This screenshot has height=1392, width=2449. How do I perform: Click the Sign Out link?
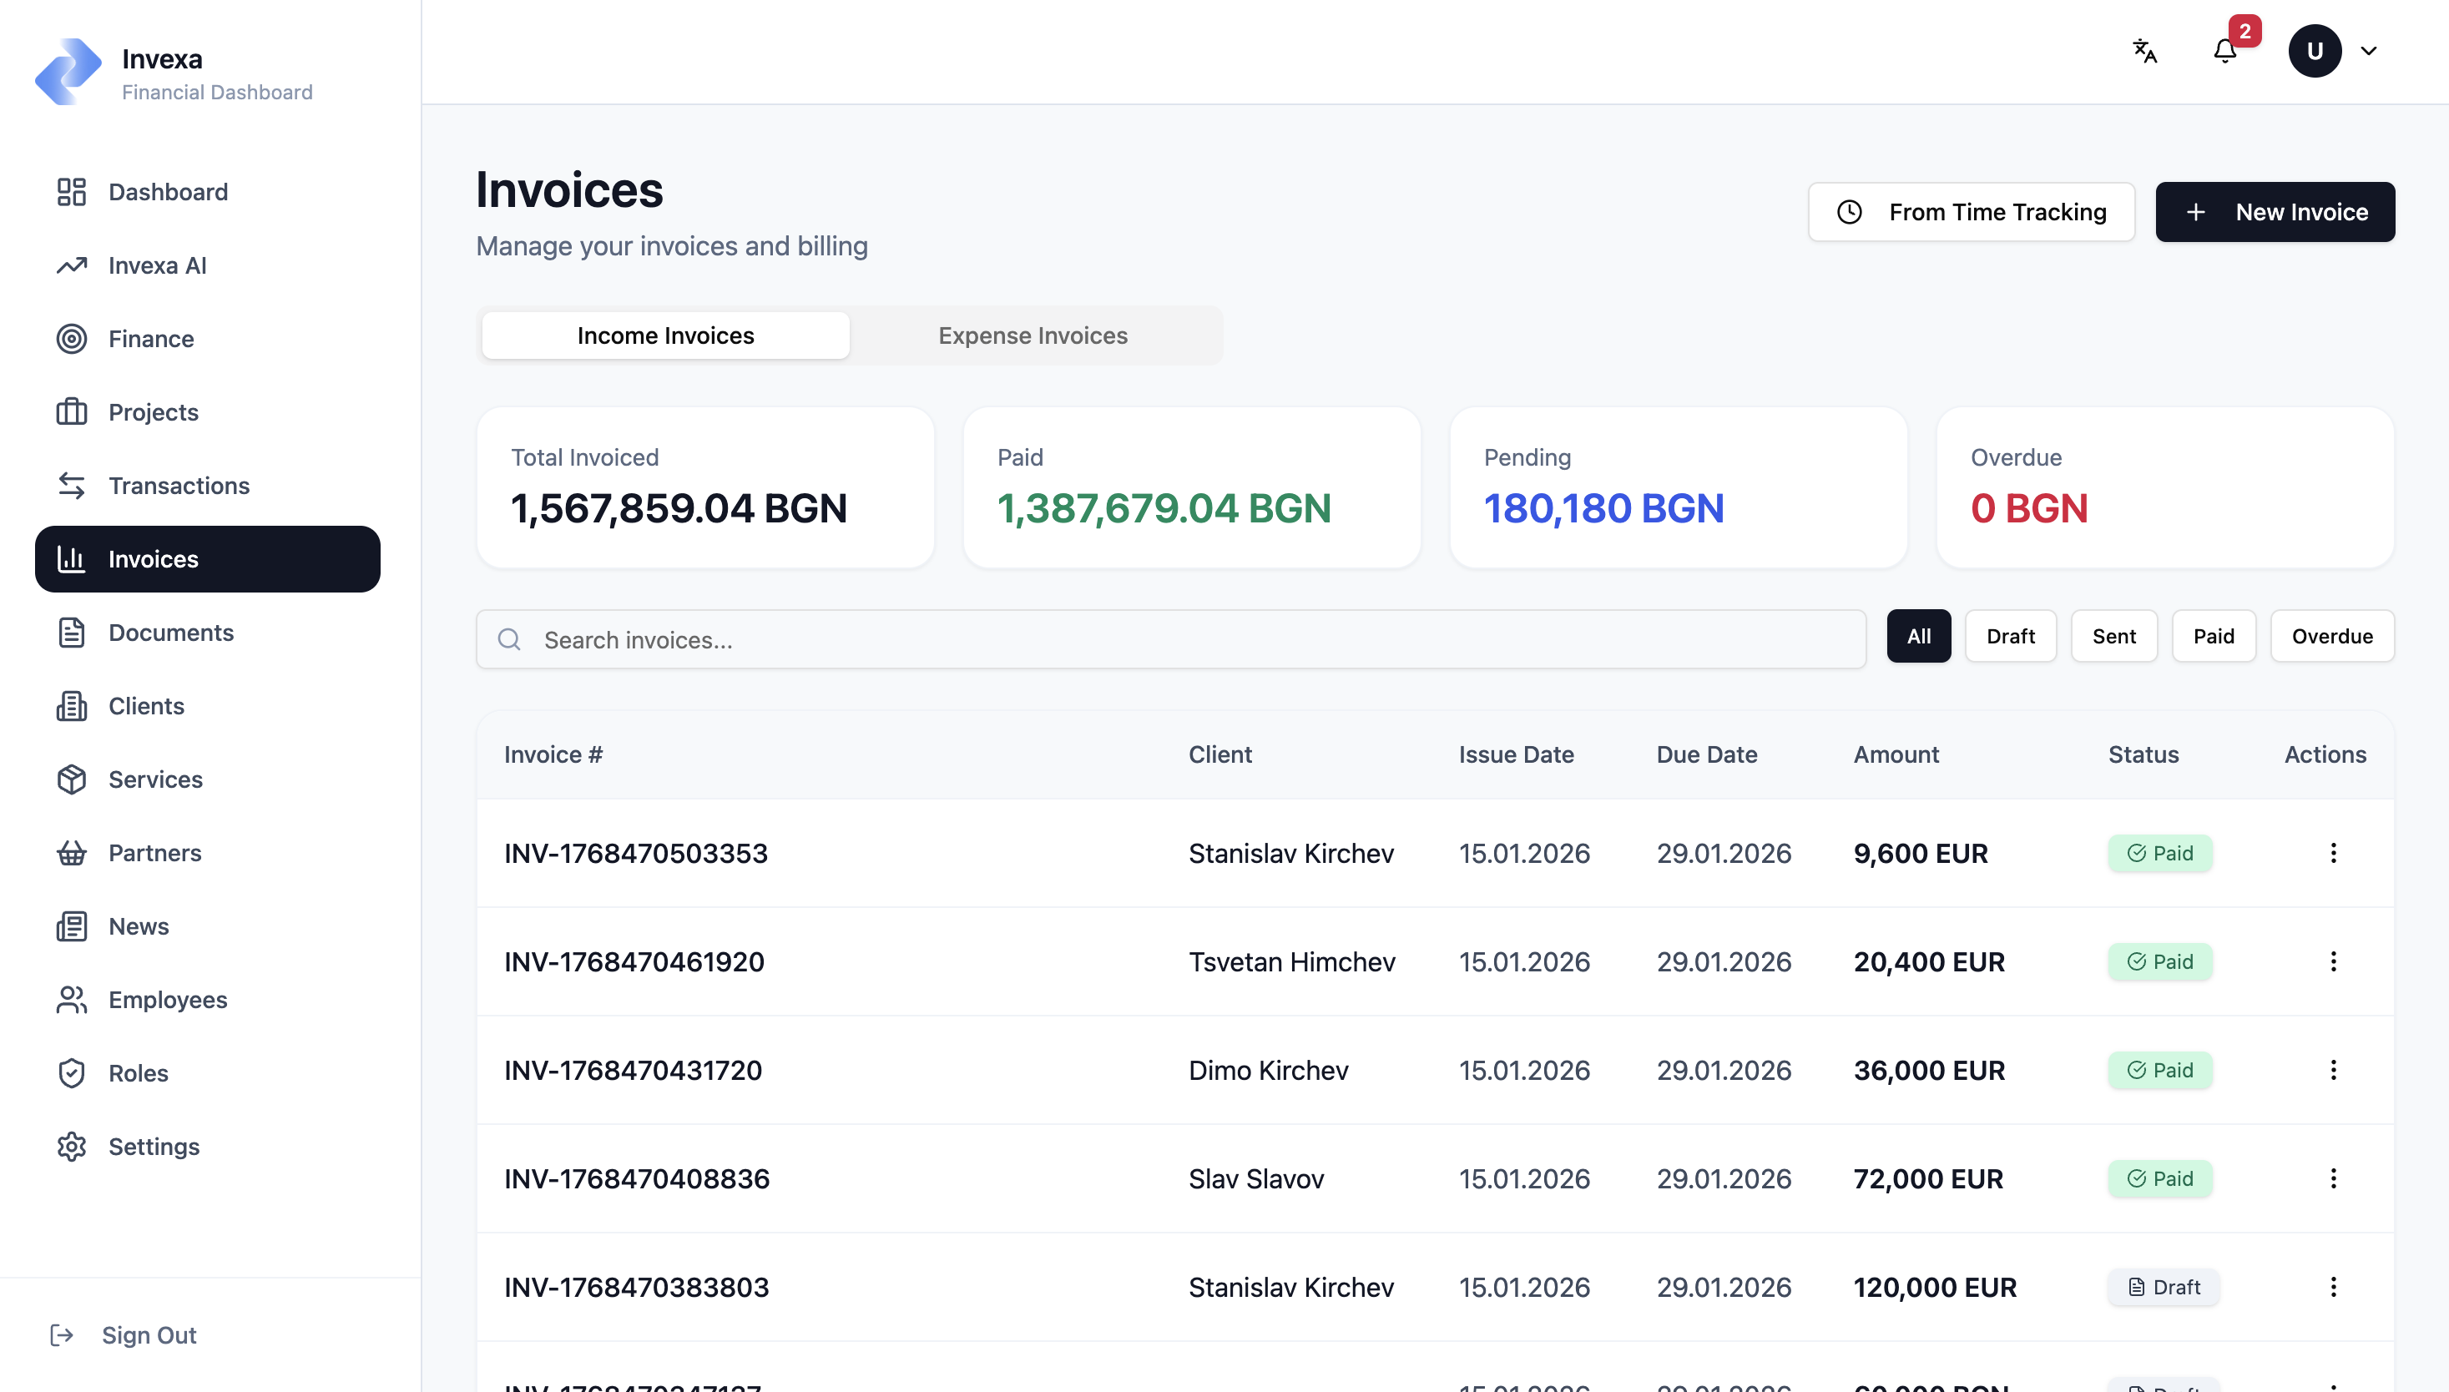pyautogui.click(x=149, y=1334)
